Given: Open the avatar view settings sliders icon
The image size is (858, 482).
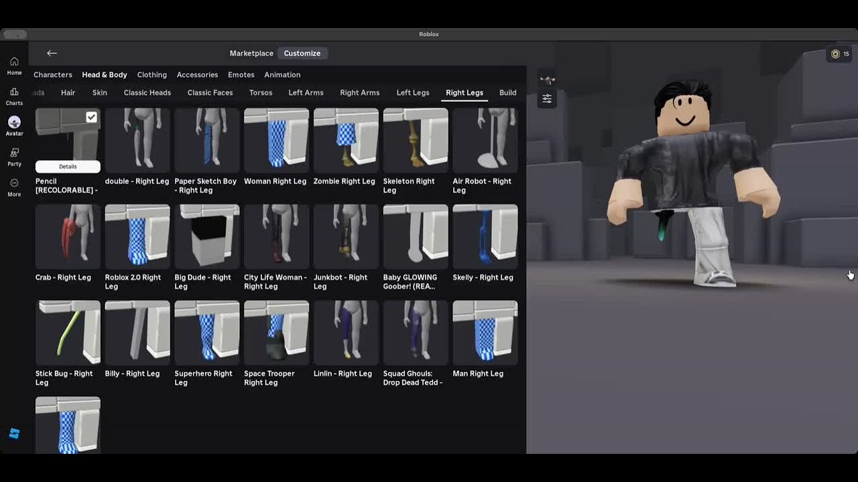Looking at the screenshot, I should pyautogui.click(x=547, y=99).
